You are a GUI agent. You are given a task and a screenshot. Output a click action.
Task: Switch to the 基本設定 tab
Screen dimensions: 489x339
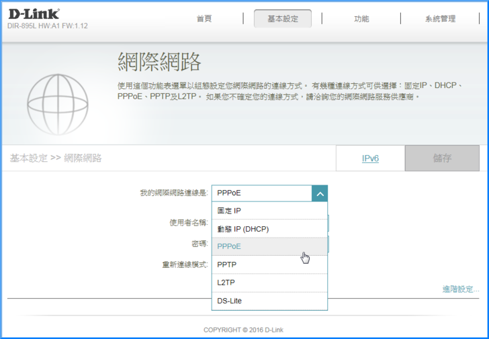tap(282, 19)
